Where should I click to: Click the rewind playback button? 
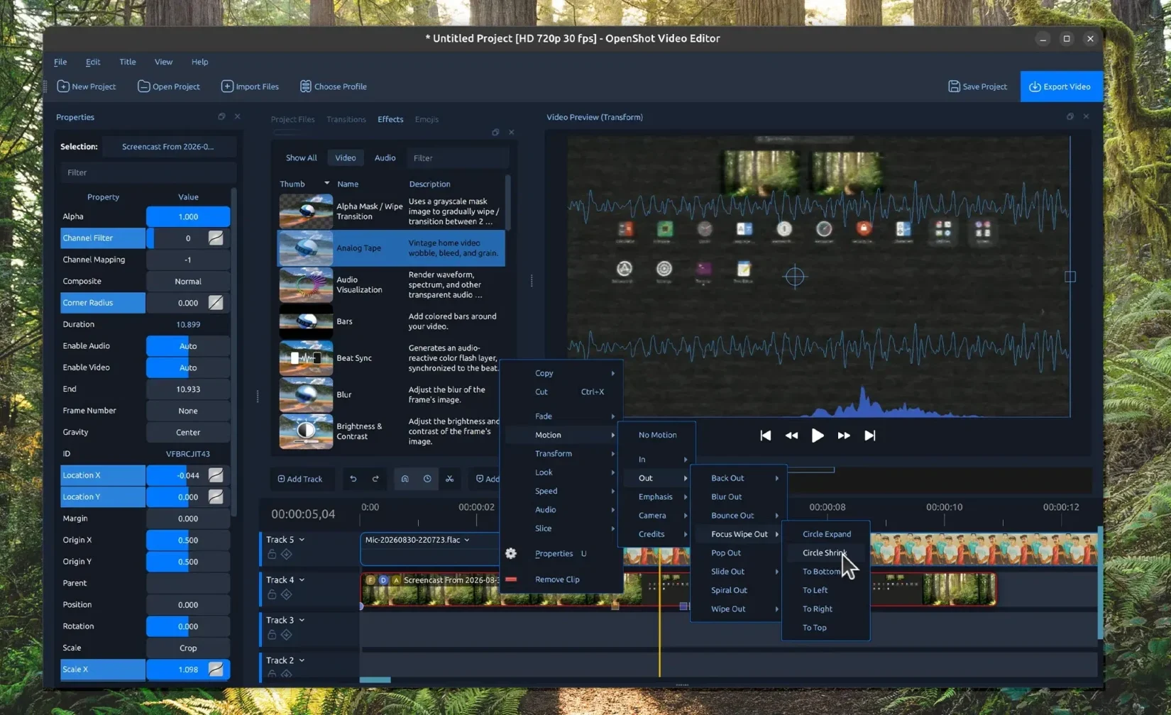click(791, 436)
